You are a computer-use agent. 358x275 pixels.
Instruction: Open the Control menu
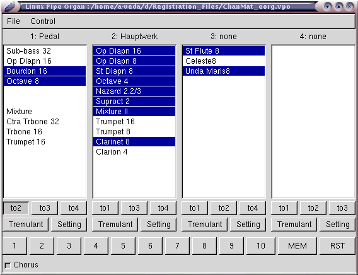coord(43,21)
